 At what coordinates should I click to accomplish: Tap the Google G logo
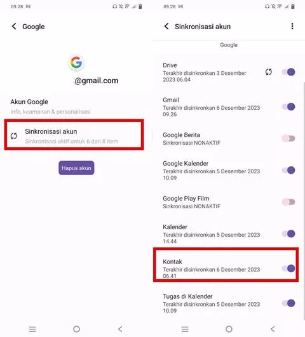76,63
